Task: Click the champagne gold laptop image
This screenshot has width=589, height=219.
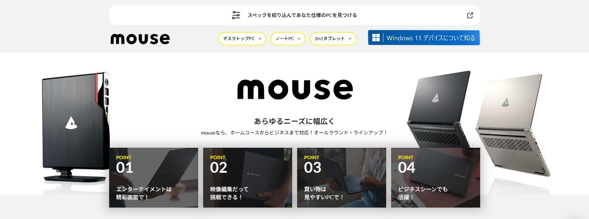Action: 512,125
